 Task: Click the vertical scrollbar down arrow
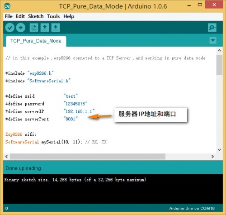click(x=220, y=150)
